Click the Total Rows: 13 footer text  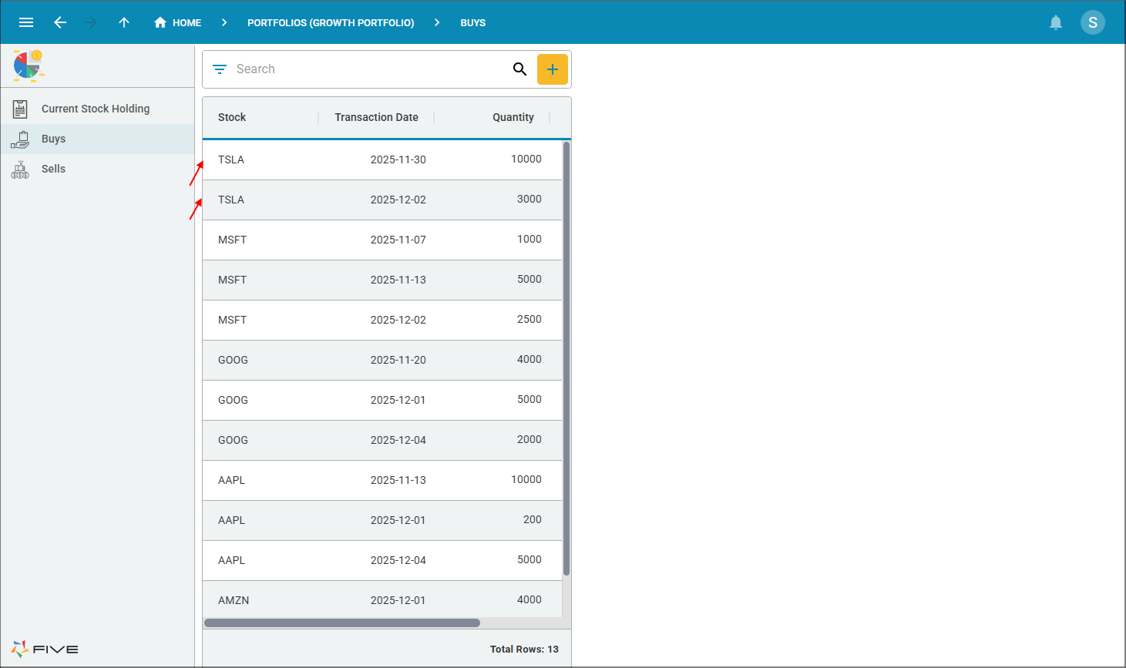[x=524, y=649]
